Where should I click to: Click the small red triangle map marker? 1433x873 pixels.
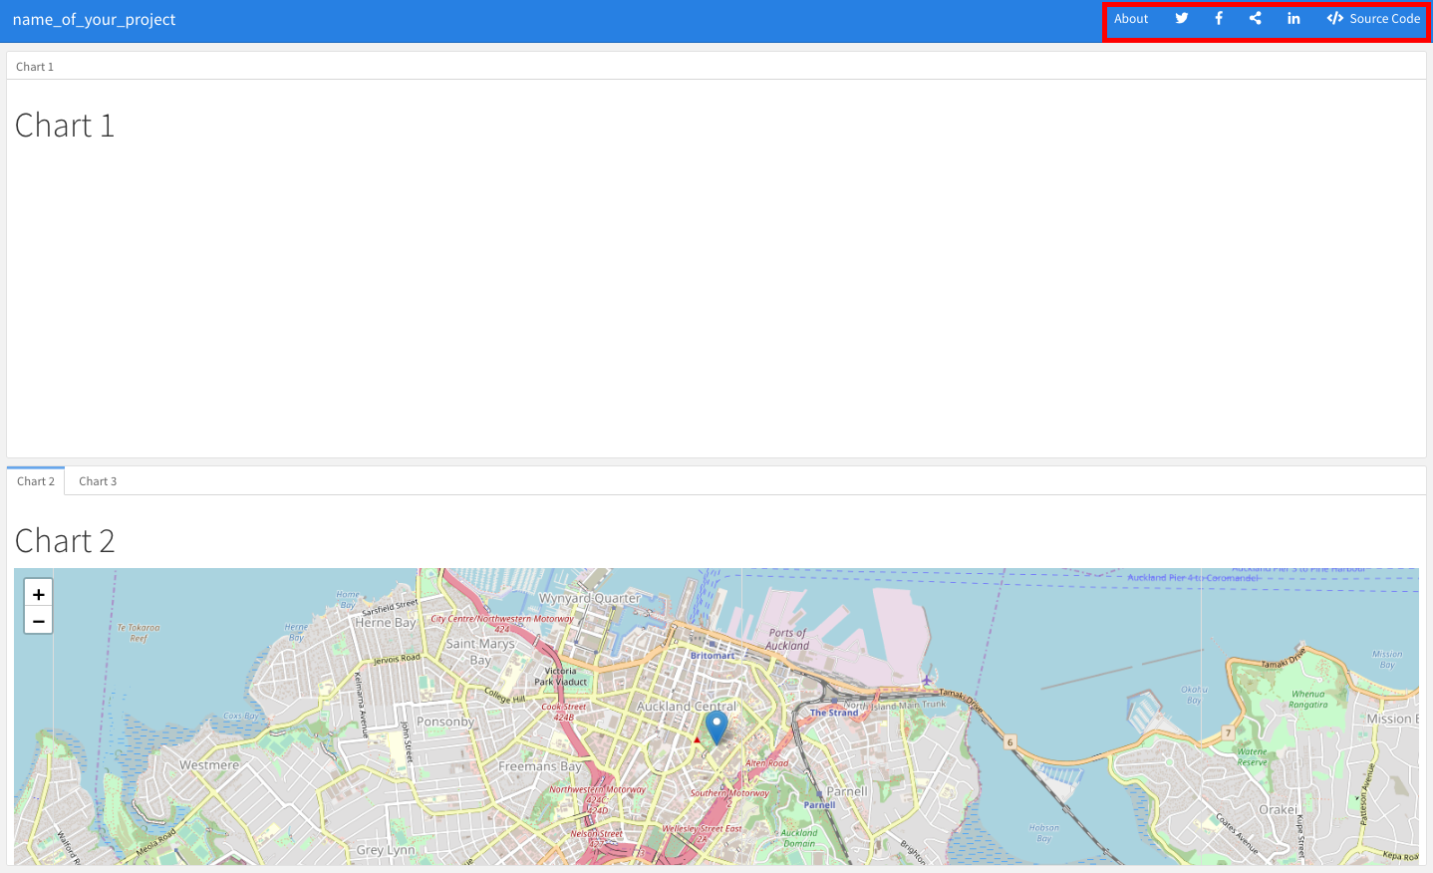697,740
